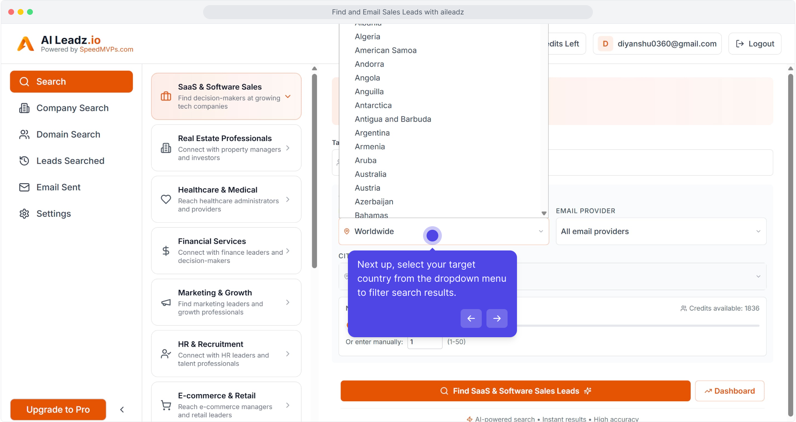Expand the HR & Recruitment category
This screenshot has width=796, height=422.
[x=226, y=354]
